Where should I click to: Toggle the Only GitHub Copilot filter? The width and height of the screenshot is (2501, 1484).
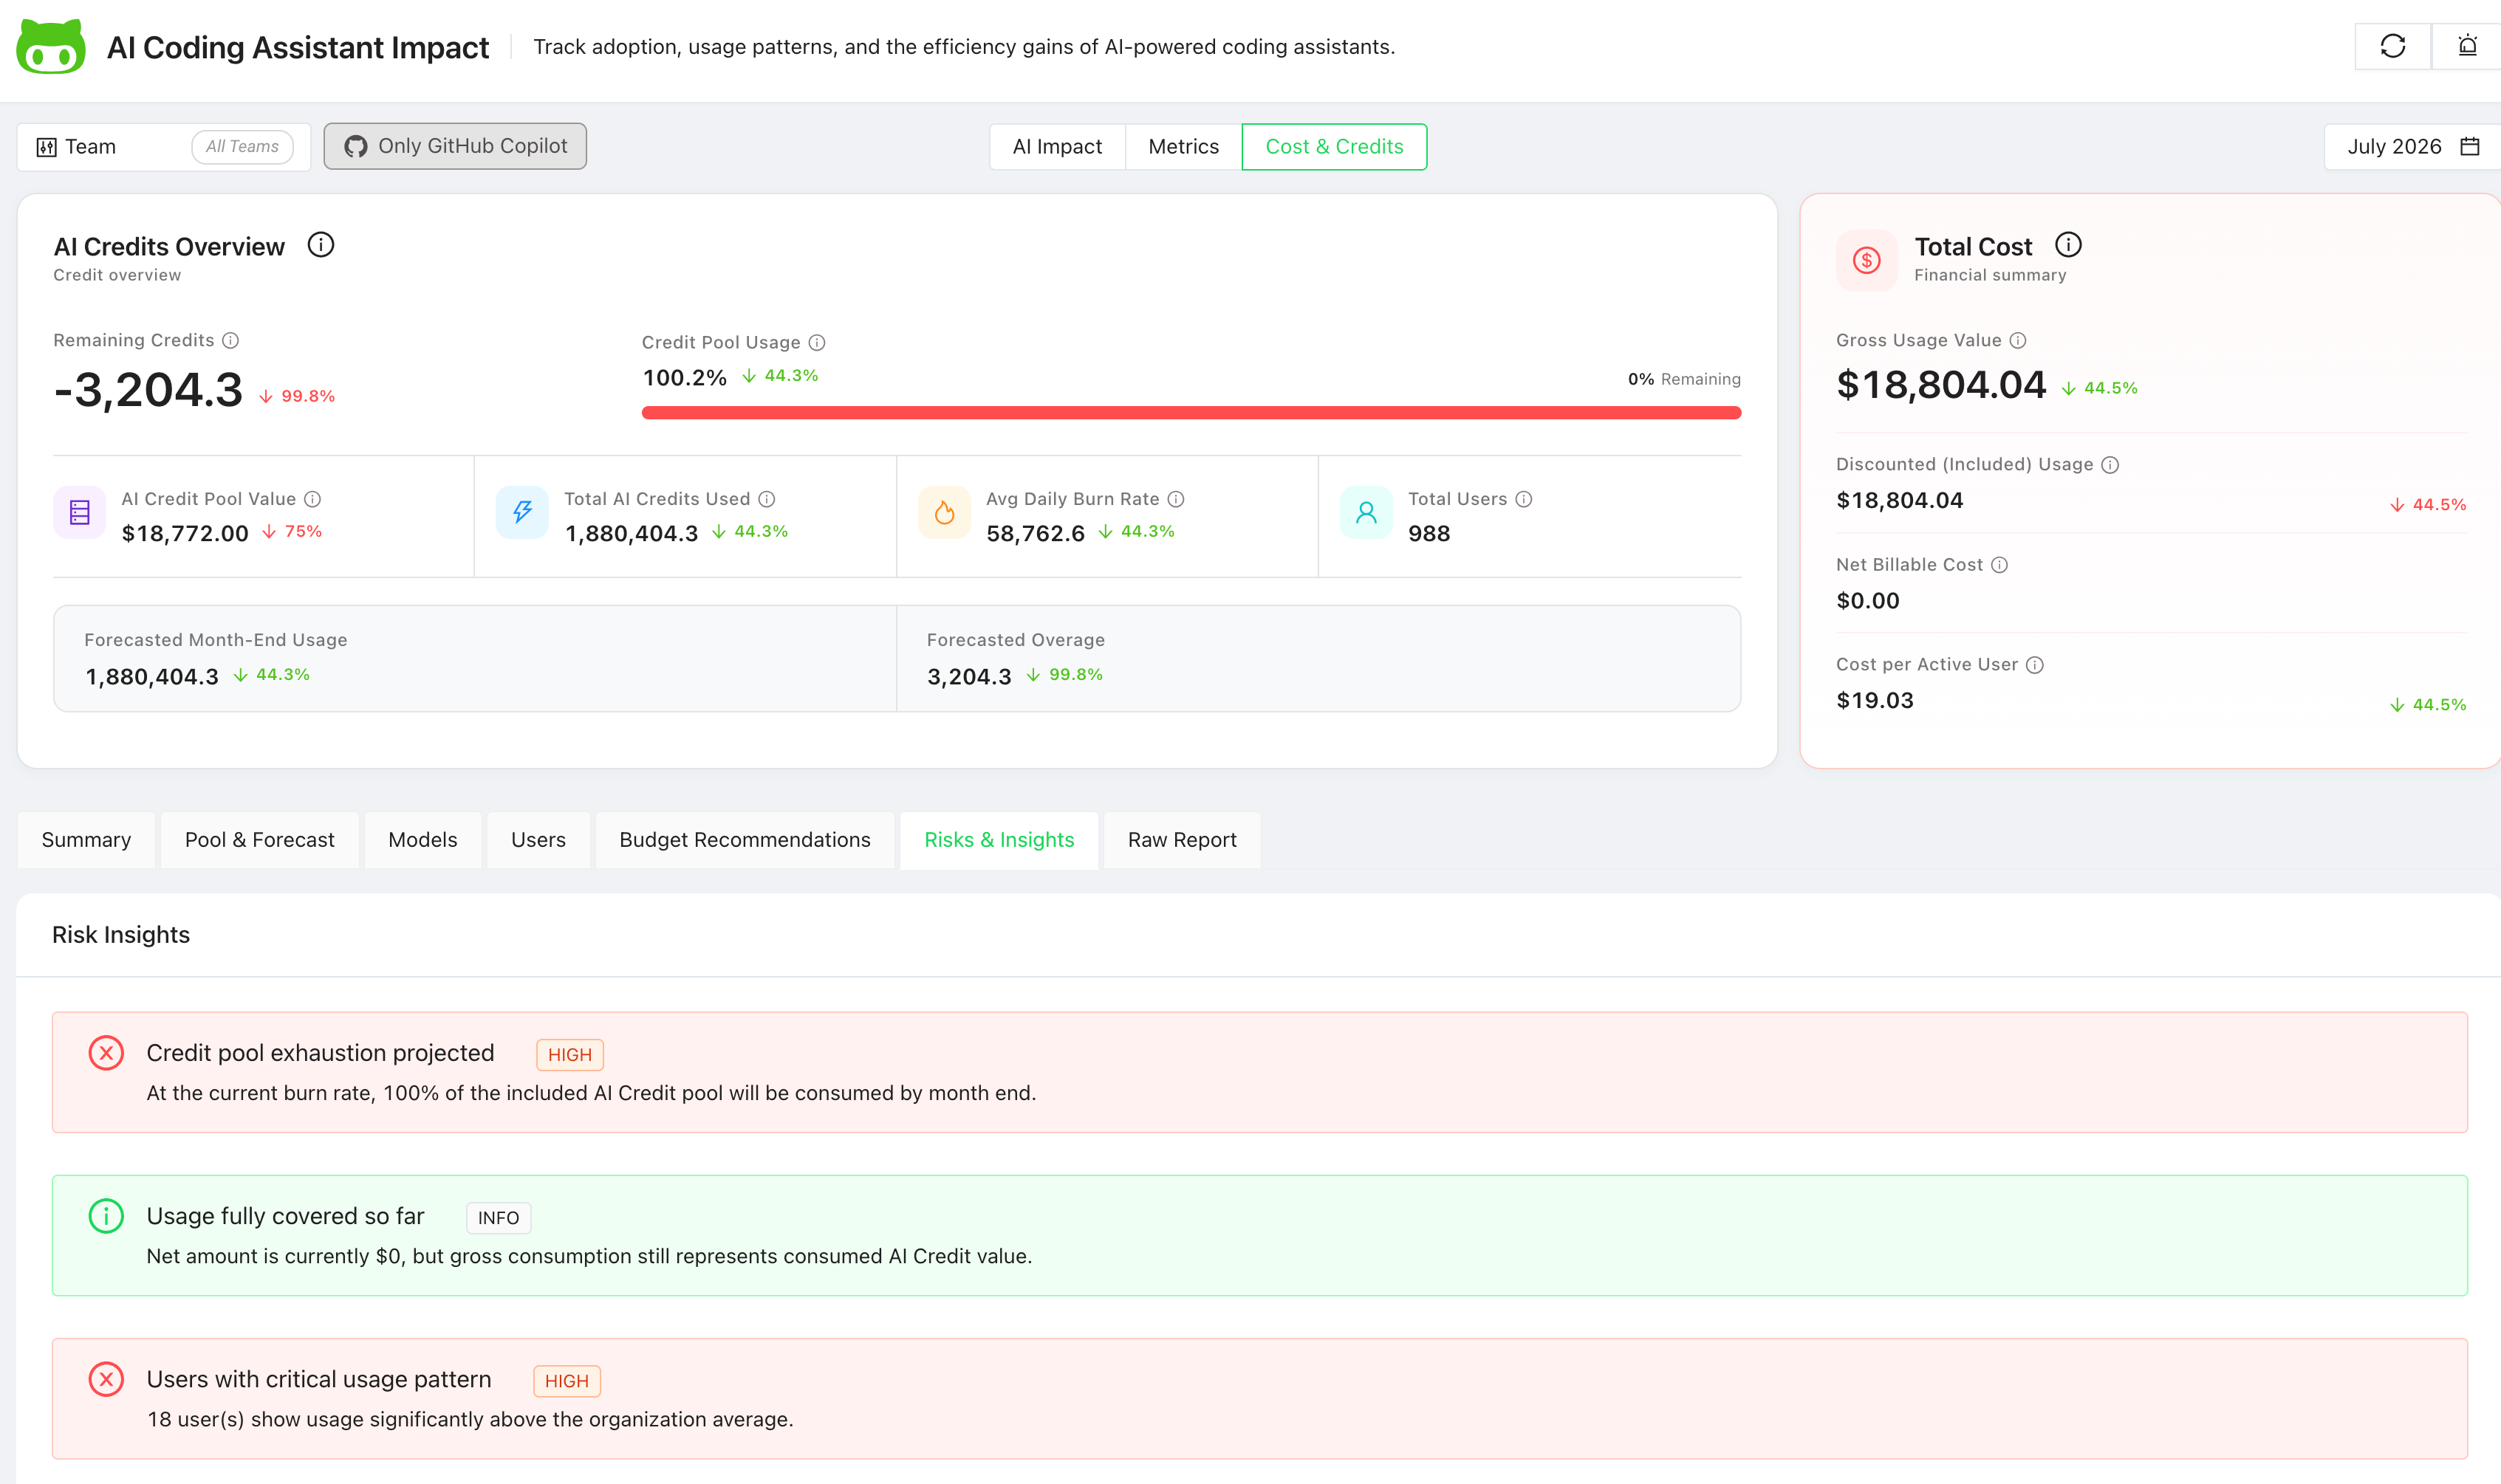point(455,147)
